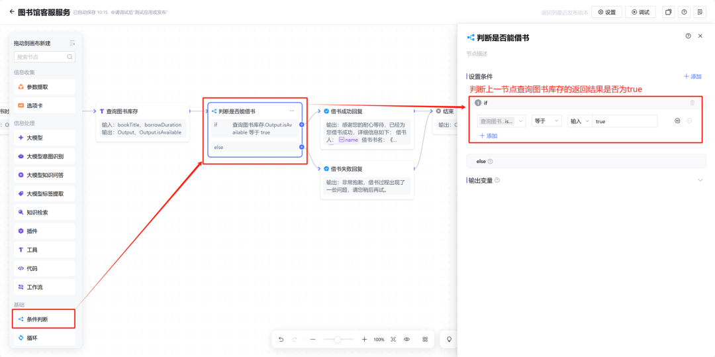Zoom out with the minus button

tap(312, 340)
